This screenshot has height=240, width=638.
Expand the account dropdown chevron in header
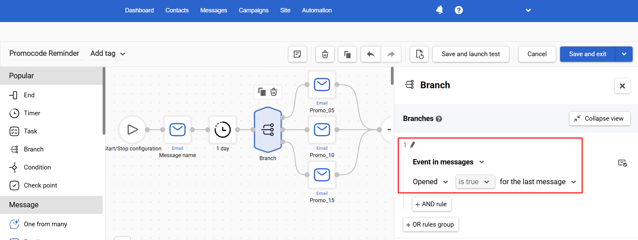click(x=528, y=10)
